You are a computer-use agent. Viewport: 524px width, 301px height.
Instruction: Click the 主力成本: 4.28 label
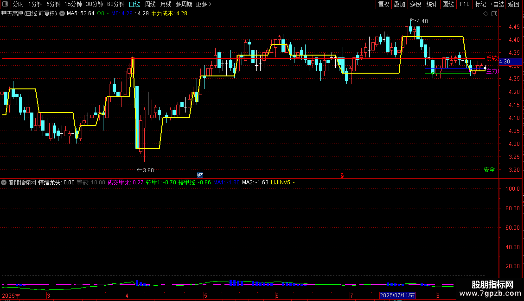[x=169, y=14]
